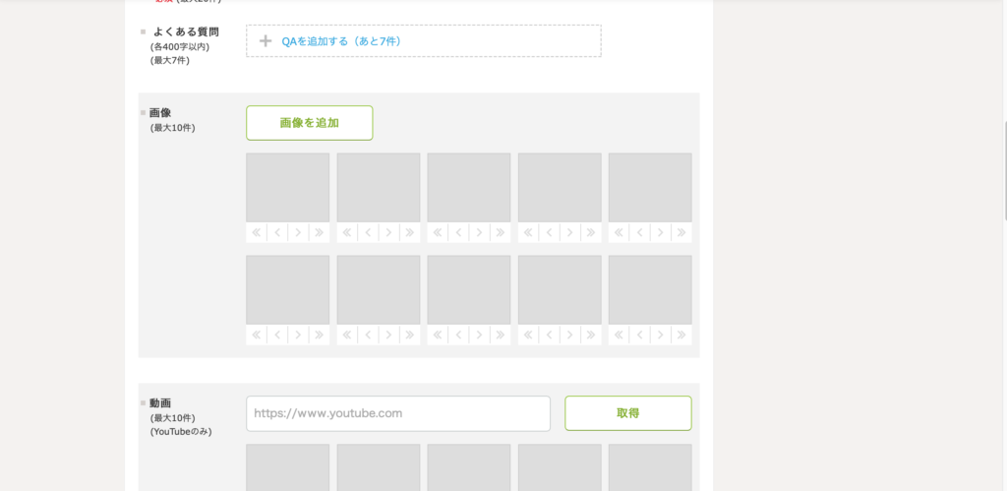This screenshot has width=1007, height=491.
Task: Select the fifth image placeholder in top row
Action: pos(650,187)
